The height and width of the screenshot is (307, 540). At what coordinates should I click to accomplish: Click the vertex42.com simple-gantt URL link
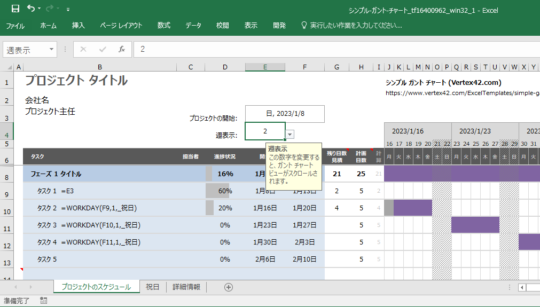tap(463, 93)
